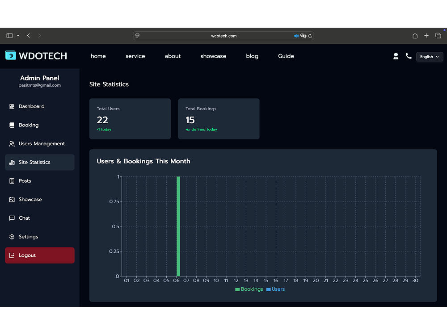
Task: Show tab overview icon
Action: click(x=438, y=36)
